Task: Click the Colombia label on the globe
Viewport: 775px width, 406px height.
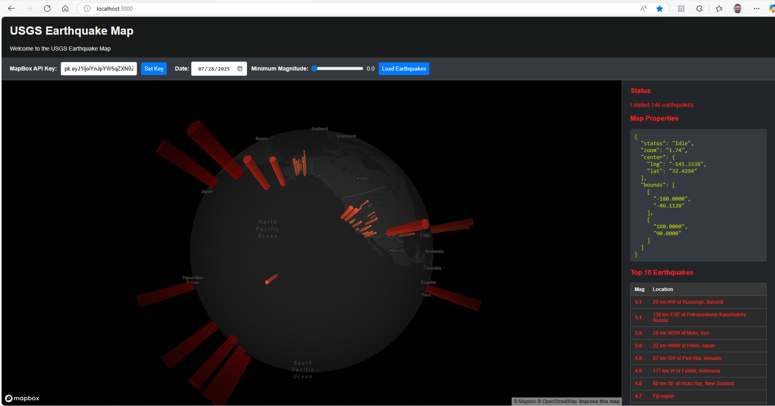Action: coord(432,268)
